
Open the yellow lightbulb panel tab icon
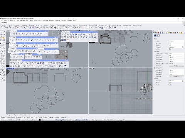click(169, 33)
